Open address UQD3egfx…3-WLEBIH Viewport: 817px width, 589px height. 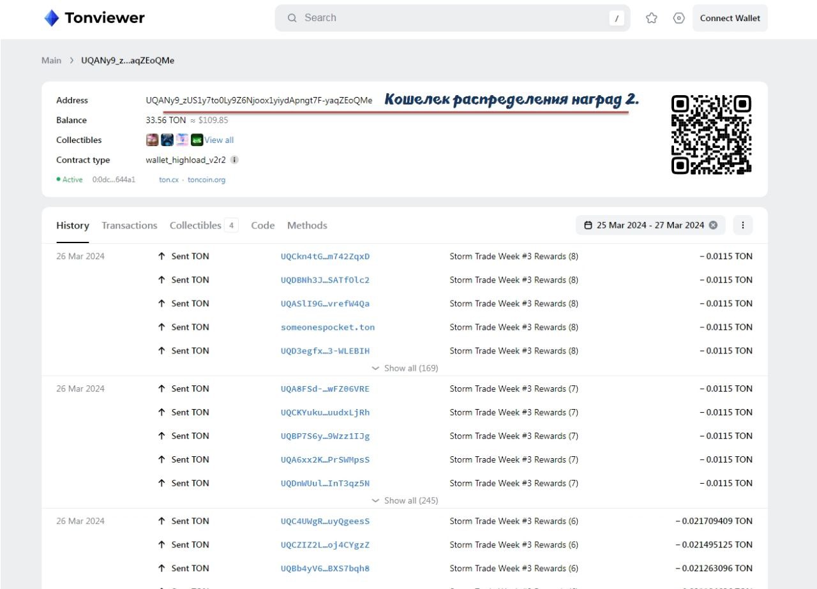pos(326,351)
